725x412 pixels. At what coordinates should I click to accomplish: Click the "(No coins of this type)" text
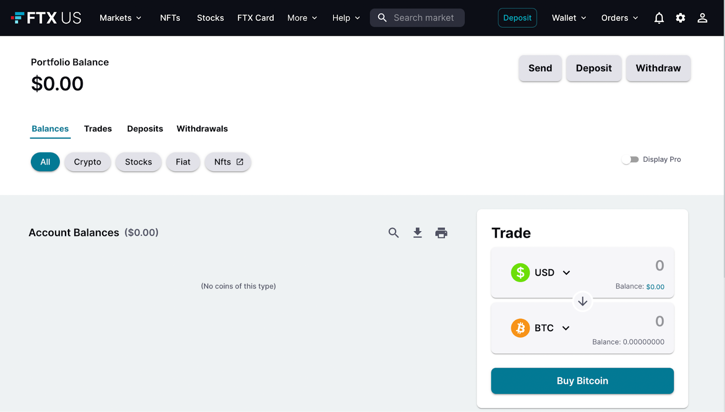[238, 286]
